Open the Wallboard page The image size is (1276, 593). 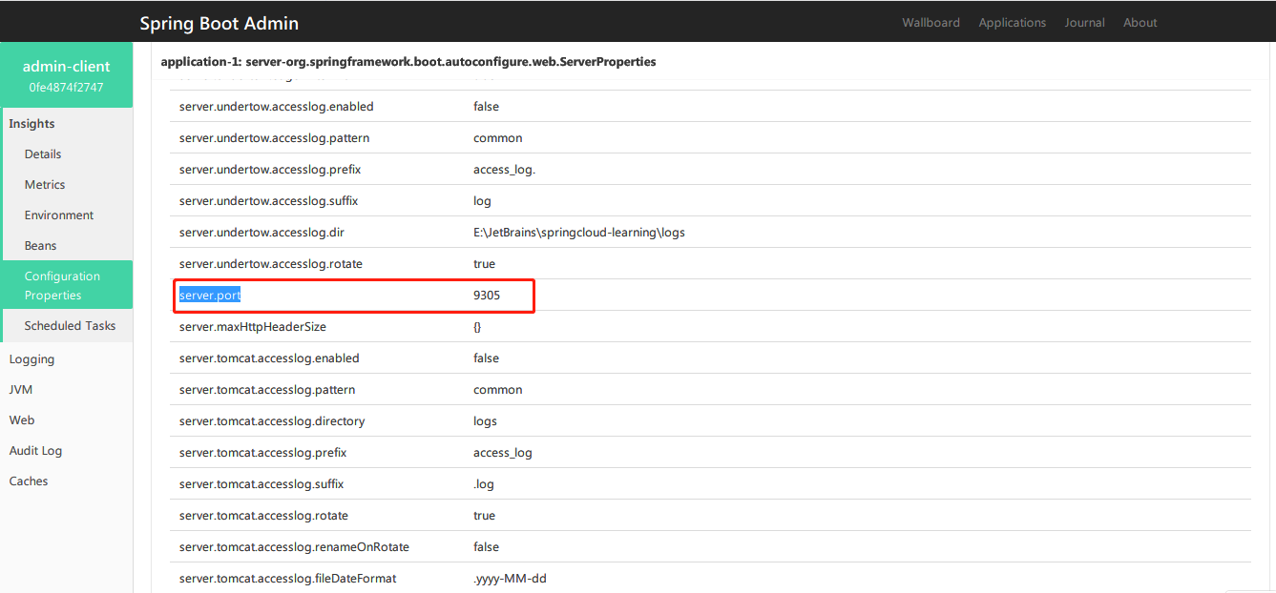point(931,23)
